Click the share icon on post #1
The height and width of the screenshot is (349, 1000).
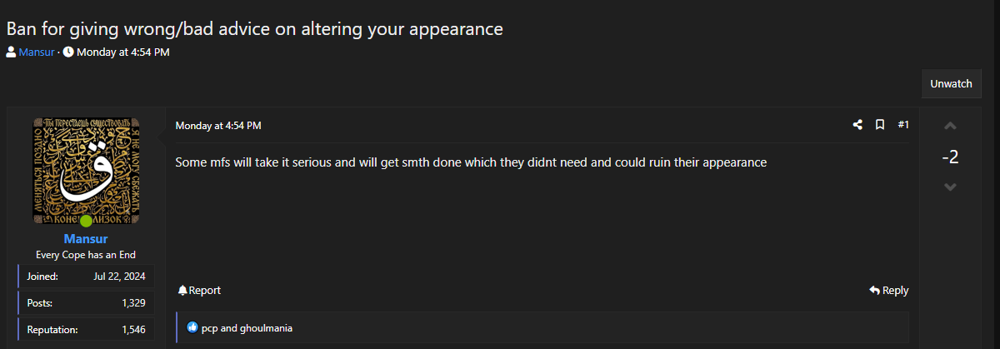pyautogui.click(x=857, y=125)
